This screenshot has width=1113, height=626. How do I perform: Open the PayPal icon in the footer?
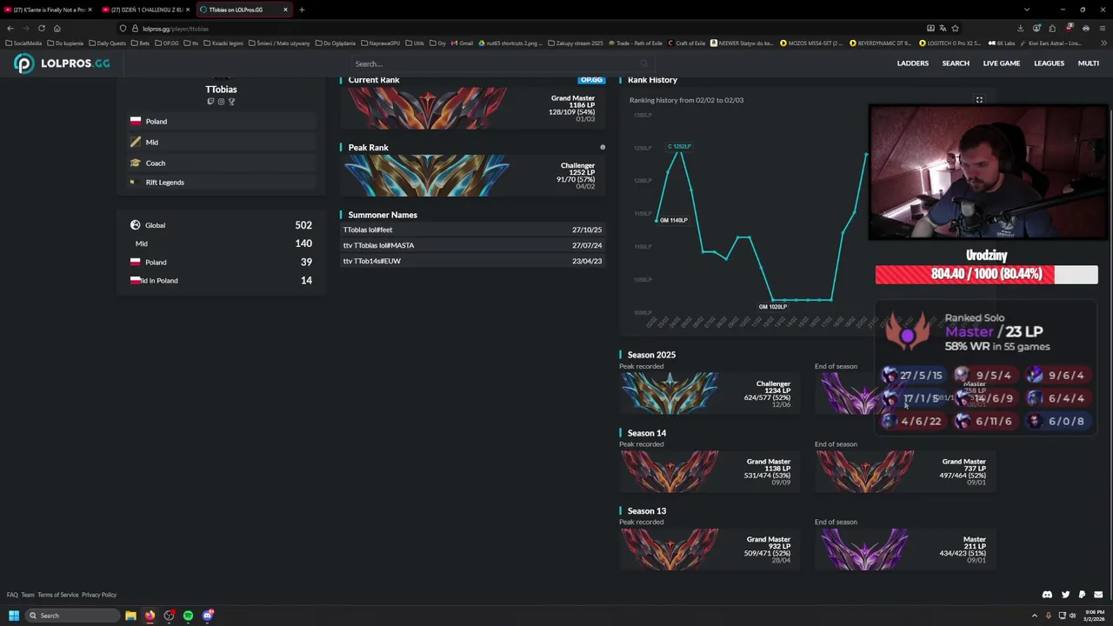click(x=1082, y=595)
